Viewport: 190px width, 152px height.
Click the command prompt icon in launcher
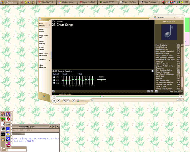(x=3, y=134)
